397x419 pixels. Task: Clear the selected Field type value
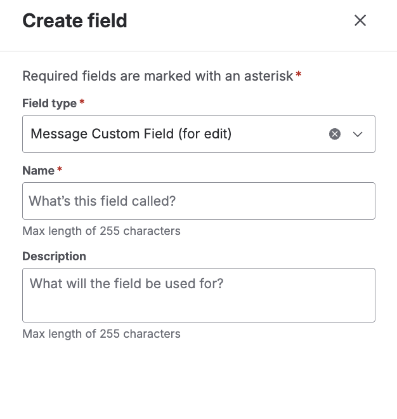click(x=335, y=134)
